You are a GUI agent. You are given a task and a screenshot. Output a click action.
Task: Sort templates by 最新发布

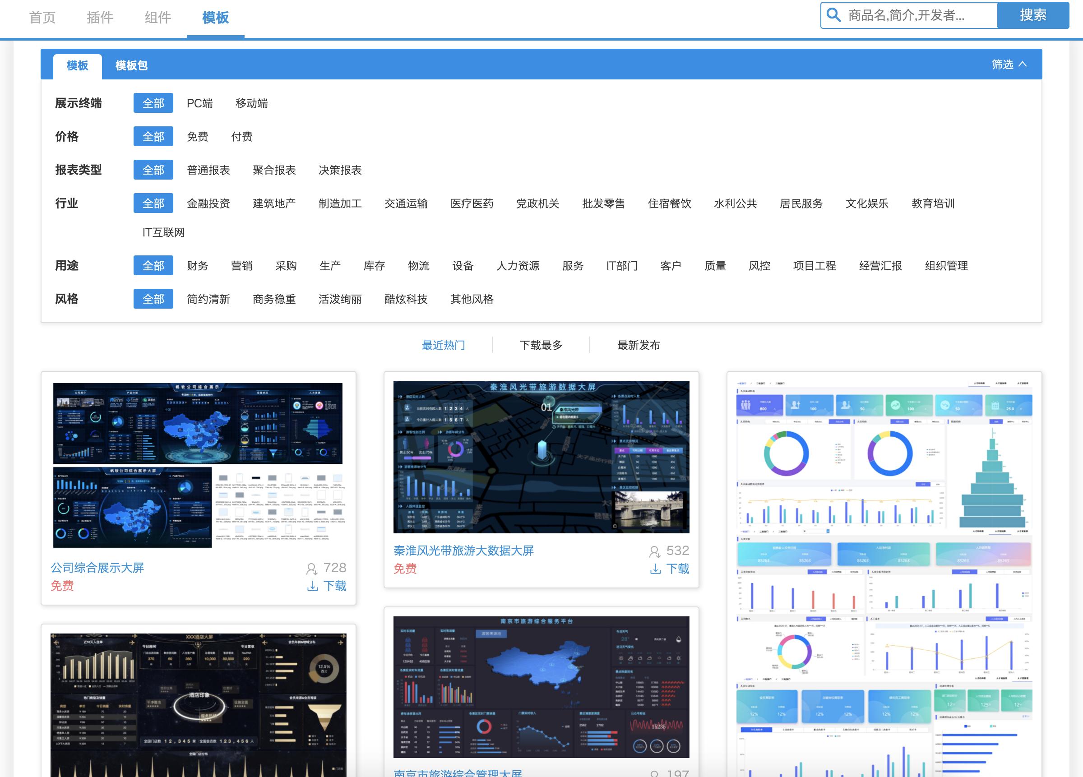coord(639,345)
